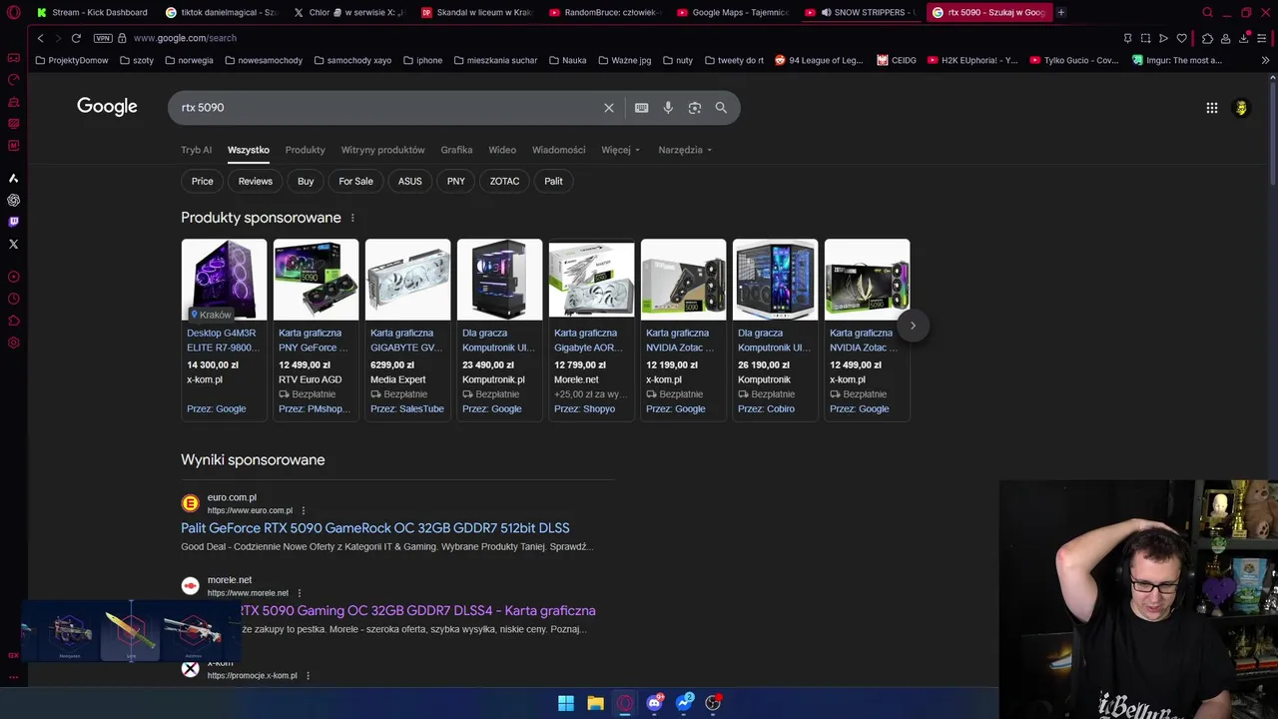Apply the Reviews filter chip
The image size is (1278, 719).
255,181
